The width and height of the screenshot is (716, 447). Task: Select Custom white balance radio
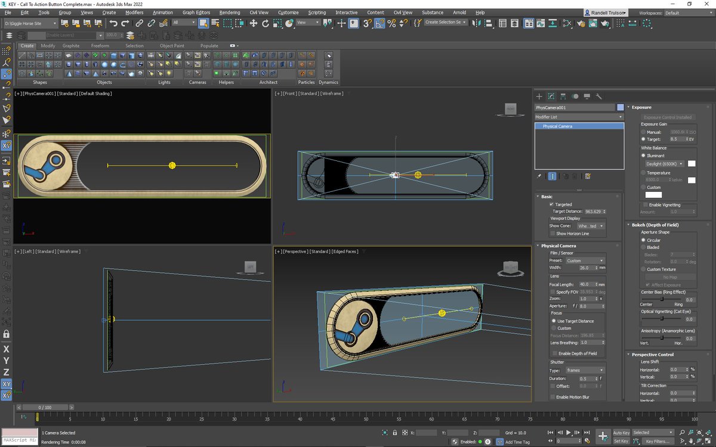pyautogui.click(x=643, y=187)
